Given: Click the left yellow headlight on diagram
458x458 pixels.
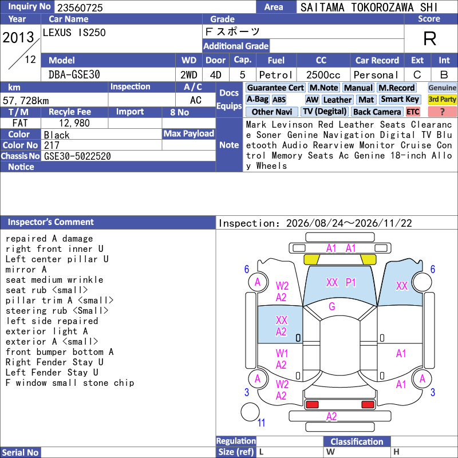Looking at the screenshot, I should tap(311, 259).
